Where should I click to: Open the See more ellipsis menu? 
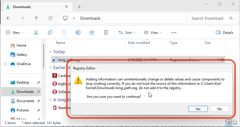click(x=174, y=33)
